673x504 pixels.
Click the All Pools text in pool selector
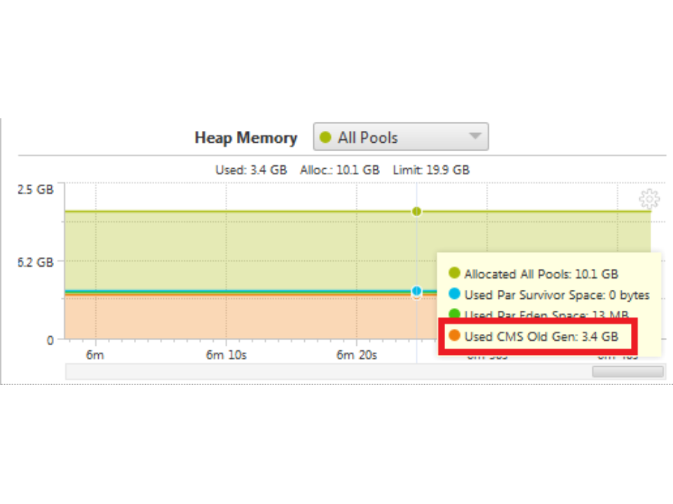(x=367, y=138)
